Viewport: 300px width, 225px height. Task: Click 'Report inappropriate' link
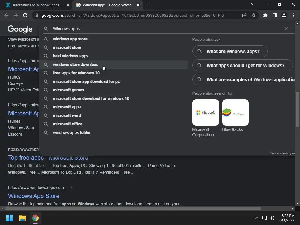(x=282, y=153)
